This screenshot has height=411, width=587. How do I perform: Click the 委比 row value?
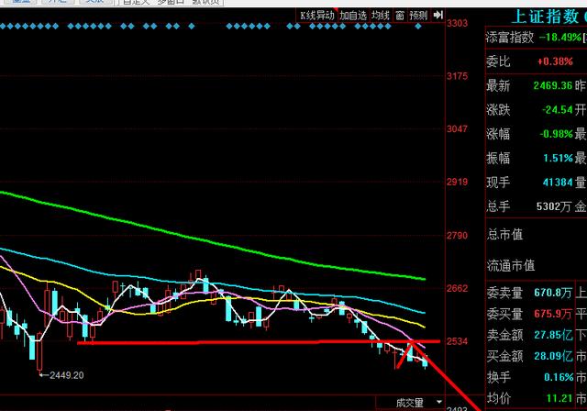[549, 61]
